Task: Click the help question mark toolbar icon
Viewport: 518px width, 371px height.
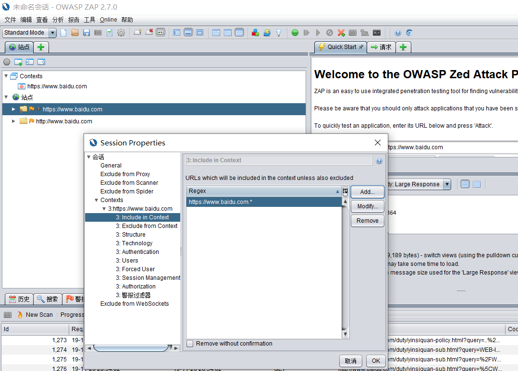Action: coord(398,33)
